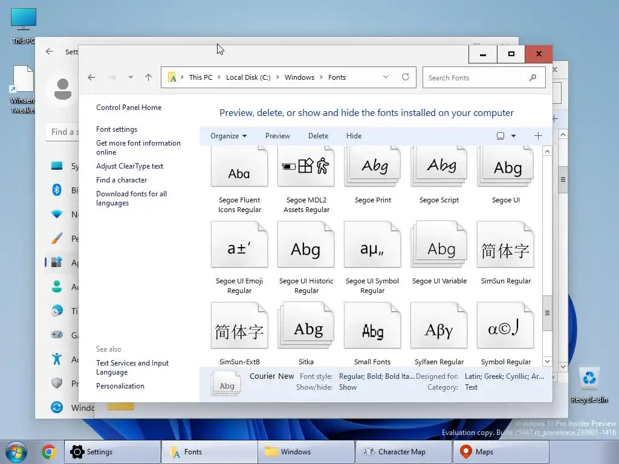Image resolution: width=619 pixels, height=464 pixels.
Task: Click Local Disk (C:) in address path
Action: 248,77
